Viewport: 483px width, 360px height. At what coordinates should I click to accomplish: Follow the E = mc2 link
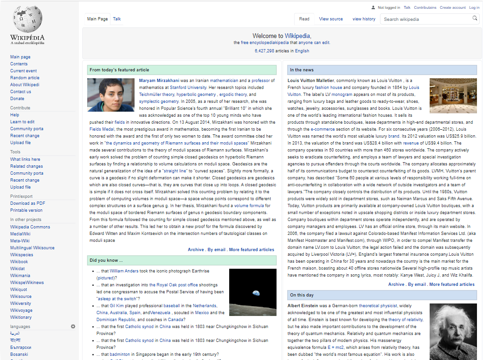[335, 347]
